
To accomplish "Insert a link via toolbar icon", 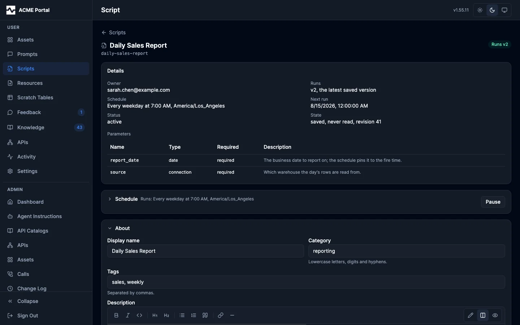I will click(x=221, y=315).
